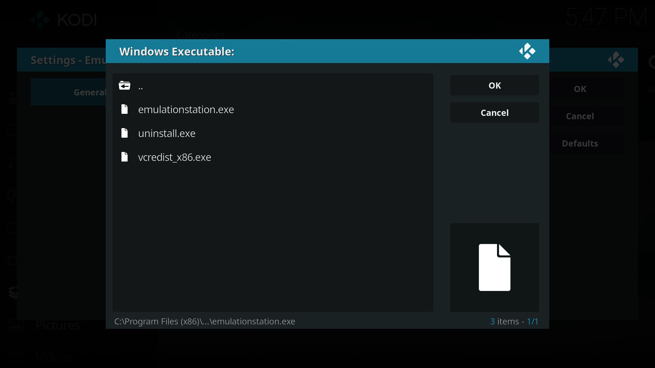Click Kodi logo in Settings header
655x368 pixels.
point(616,60)
